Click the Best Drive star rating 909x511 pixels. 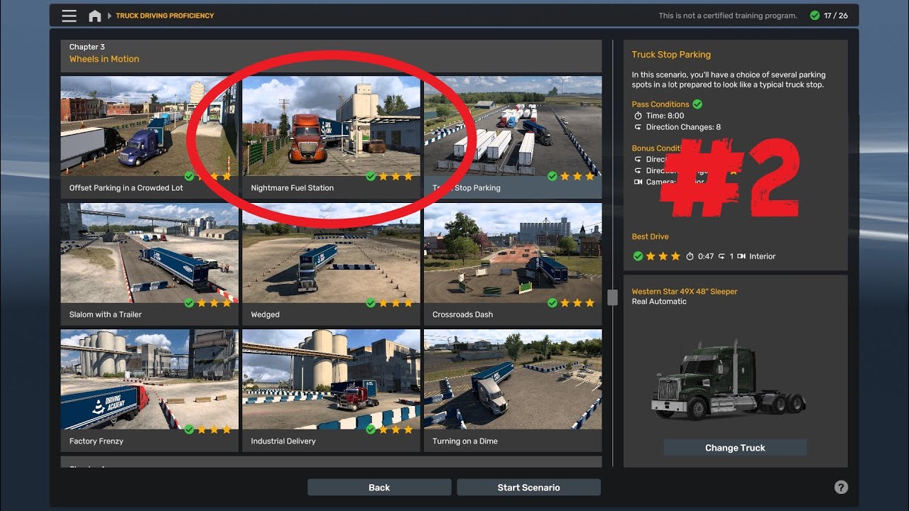[x=663, y=256]
